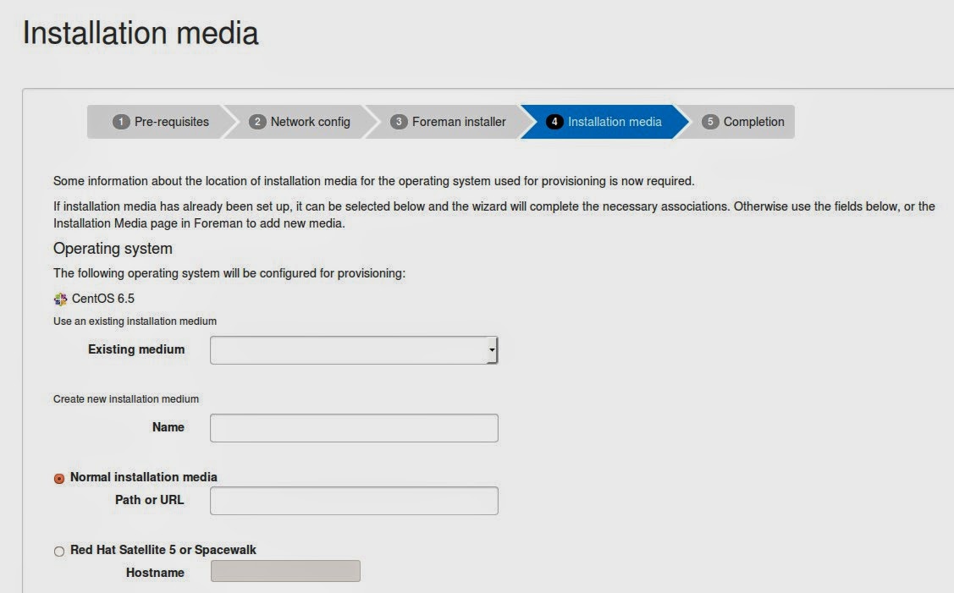Click the number 3 badge on Foreman installer step
The height and width of the screenshot is (593, 954).
tap(399, 122)
